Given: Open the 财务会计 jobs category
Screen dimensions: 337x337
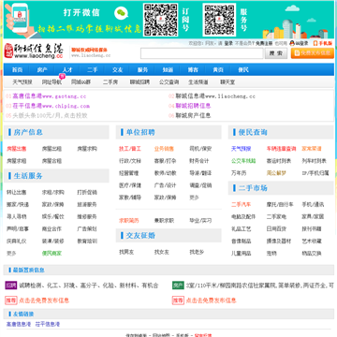Looking at the screenshot, I should pyautogui.click(x=199, y=161).
